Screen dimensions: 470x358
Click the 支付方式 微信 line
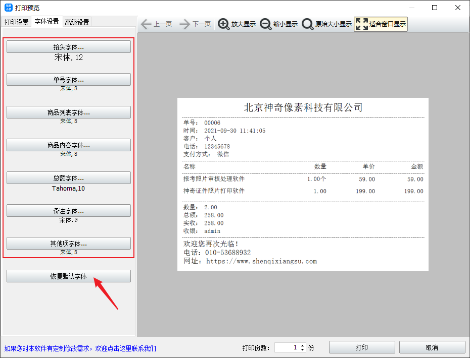coord(206,154)
